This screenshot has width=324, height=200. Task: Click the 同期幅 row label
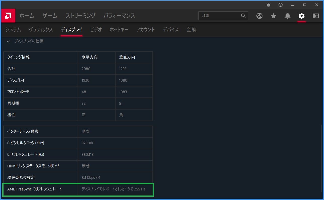point(13,103)
